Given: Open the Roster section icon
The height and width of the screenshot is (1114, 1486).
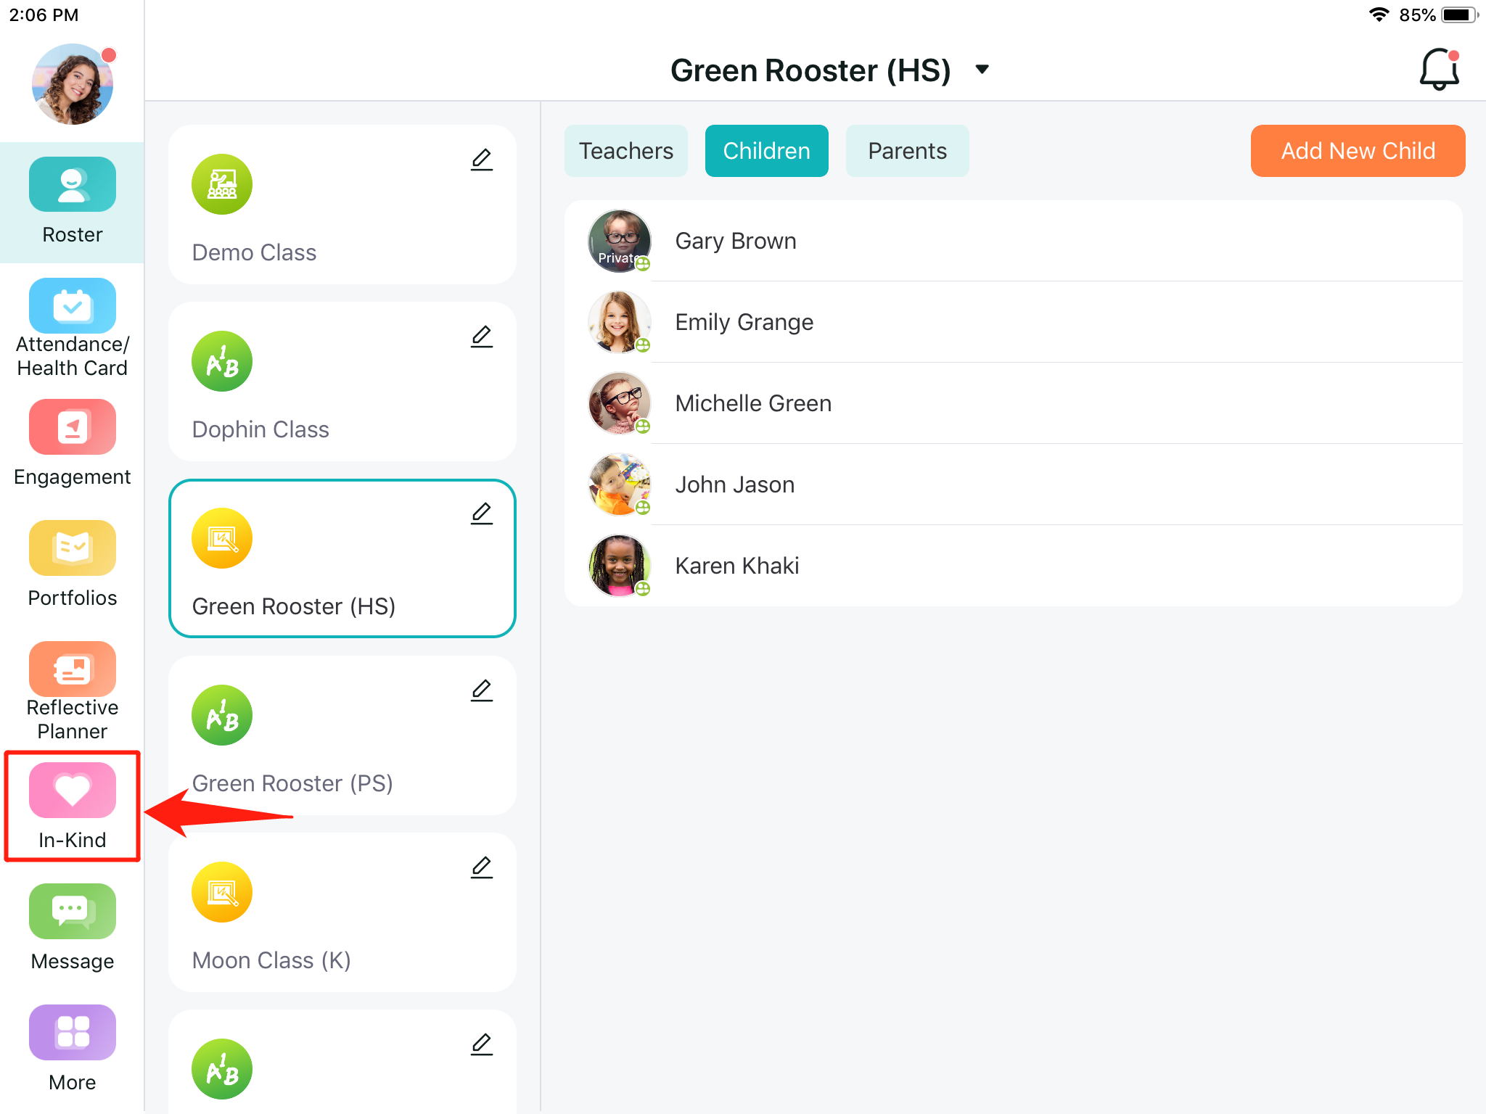Looking at the screenshot, I should pyautogui.click(x=73, y=184).
